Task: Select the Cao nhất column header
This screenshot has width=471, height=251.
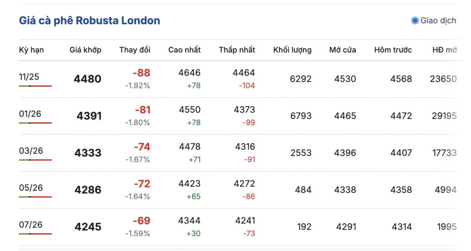Action: [x=184, y=50]
